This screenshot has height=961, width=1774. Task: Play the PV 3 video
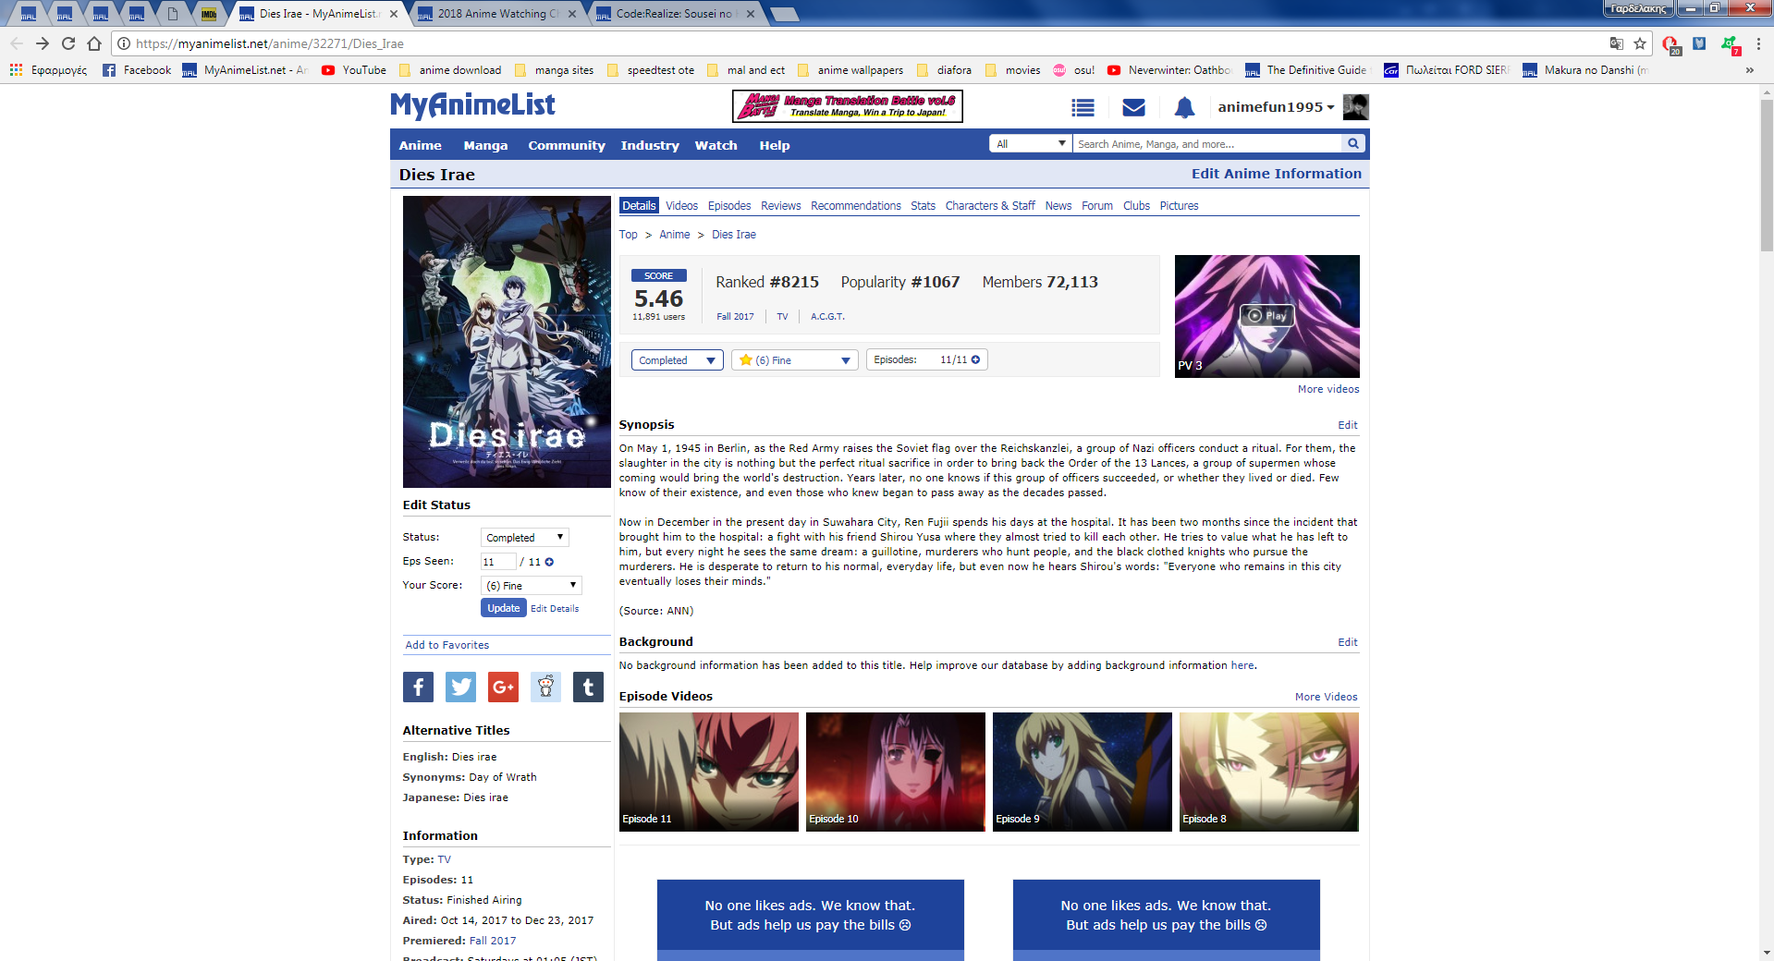click(x=1266, y=316)
